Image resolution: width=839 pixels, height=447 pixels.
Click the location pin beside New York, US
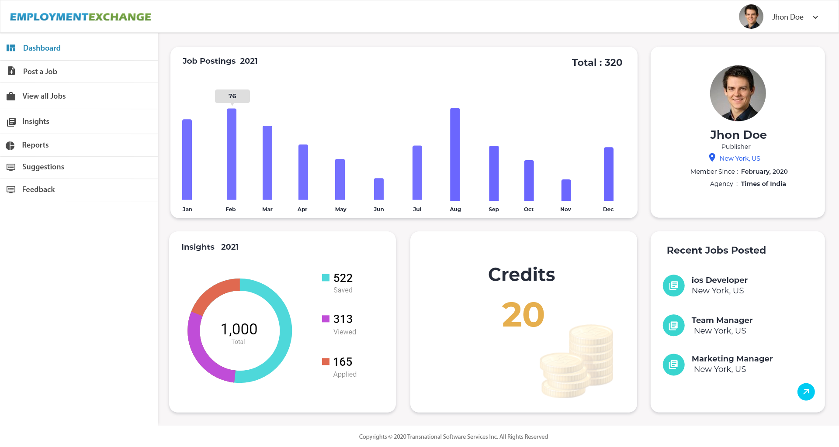711,158
